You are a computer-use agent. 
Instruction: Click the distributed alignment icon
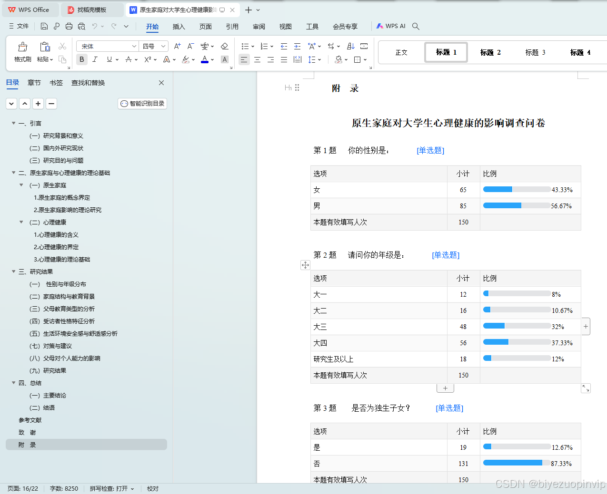click(x=298, y=59)
